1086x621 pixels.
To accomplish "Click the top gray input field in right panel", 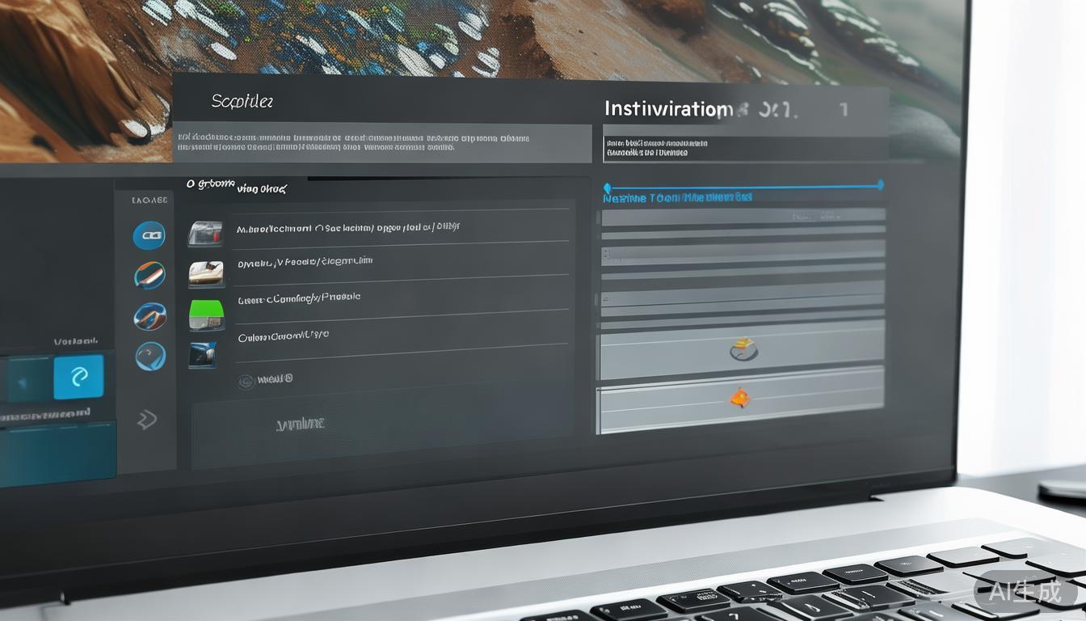I will pos(742,217).
